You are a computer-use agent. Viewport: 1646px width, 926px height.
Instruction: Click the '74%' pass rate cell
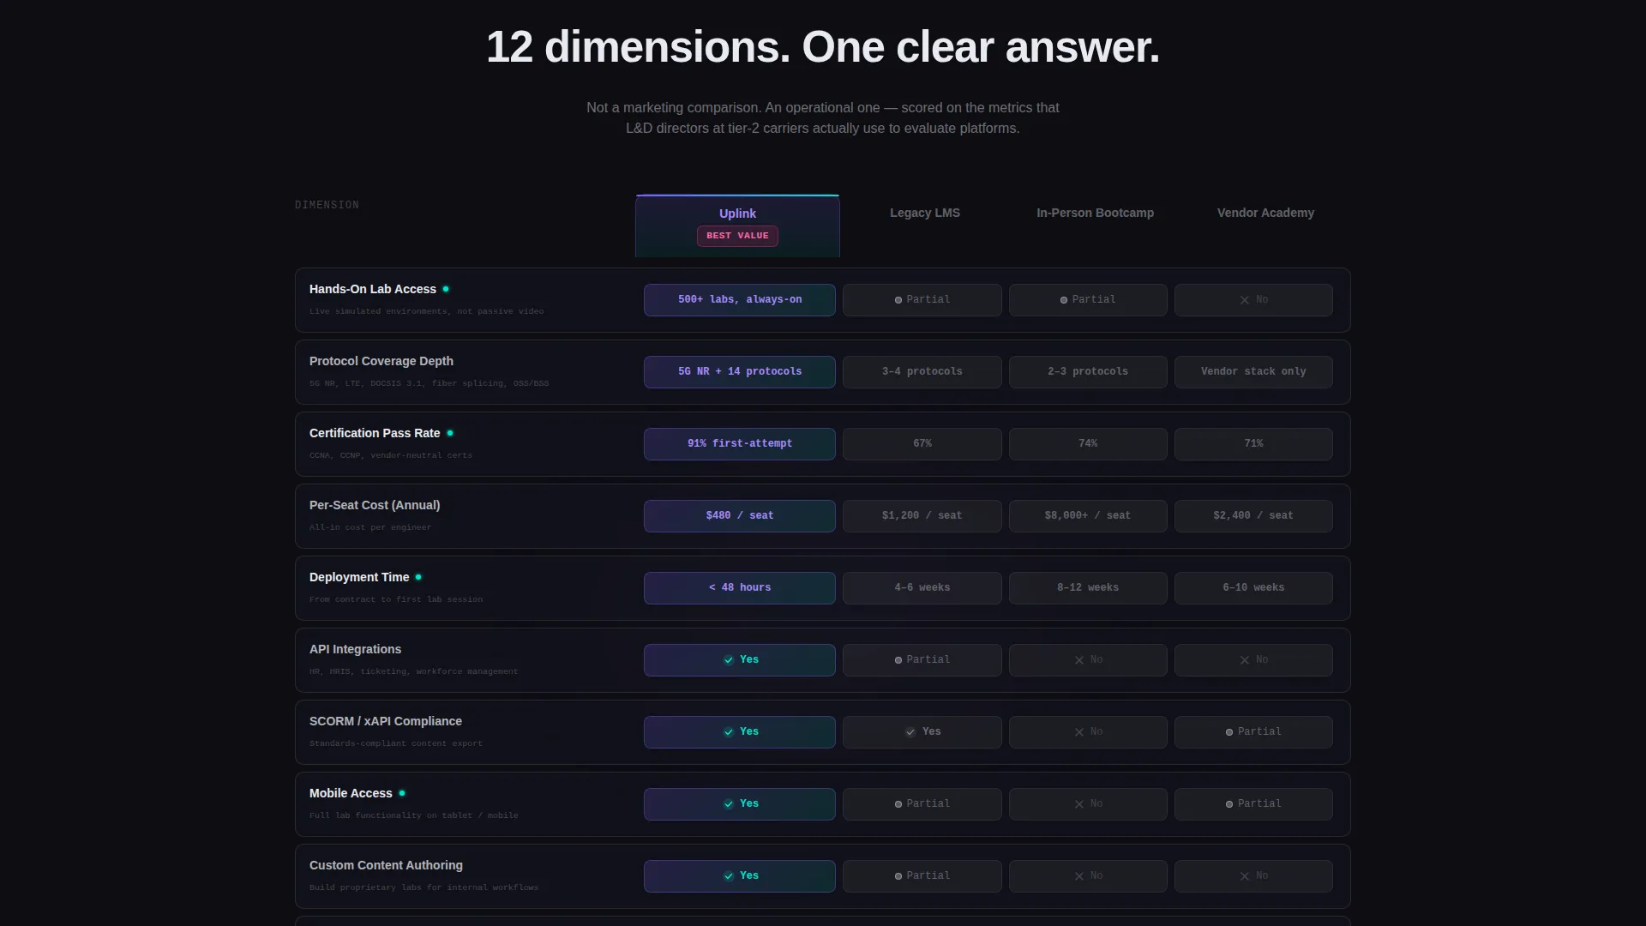click(x=1088, y=444)
